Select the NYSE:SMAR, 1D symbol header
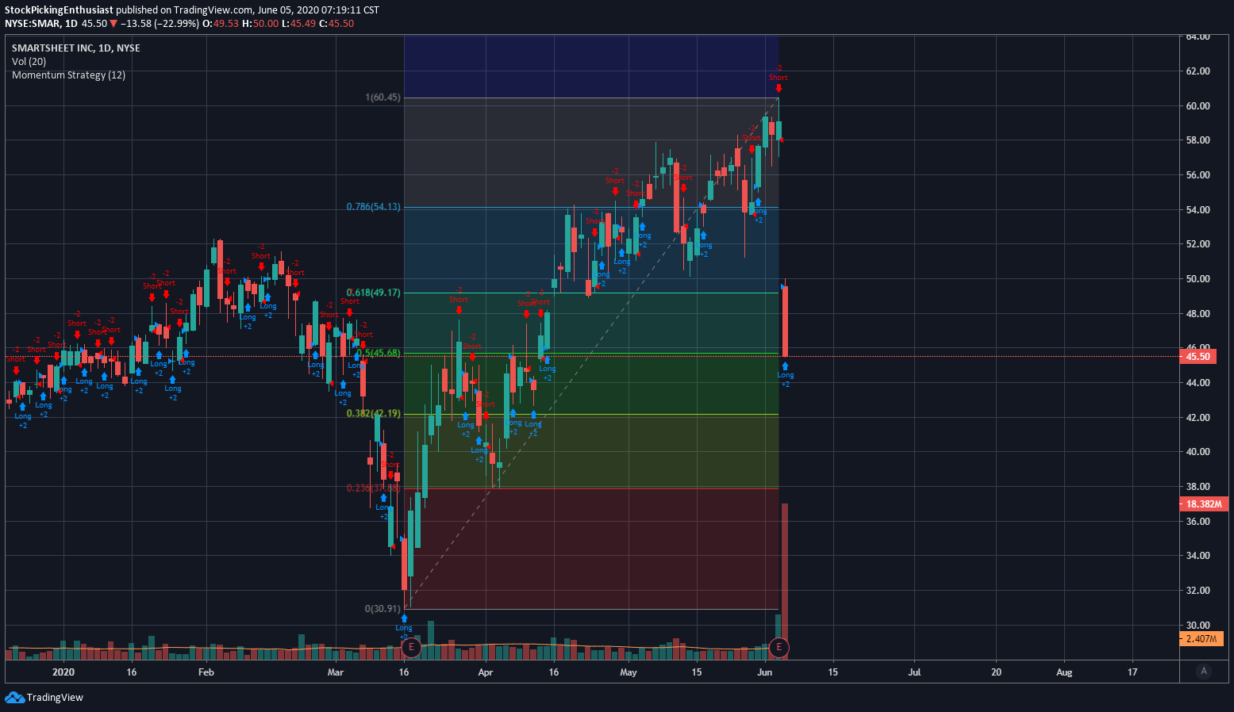Viewport: 1234px width, 712px height. (41, 24)
